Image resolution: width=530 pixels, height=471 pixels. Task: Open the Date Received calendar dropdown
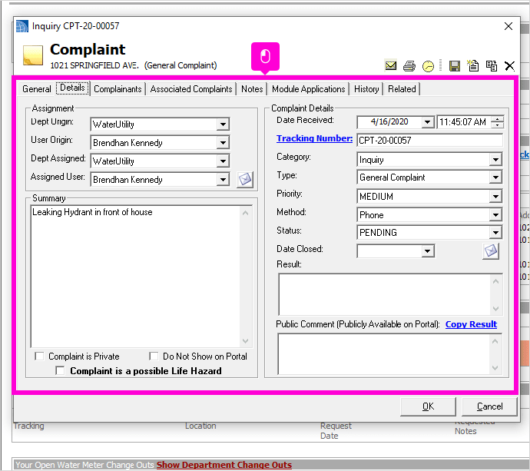(428, 121)
